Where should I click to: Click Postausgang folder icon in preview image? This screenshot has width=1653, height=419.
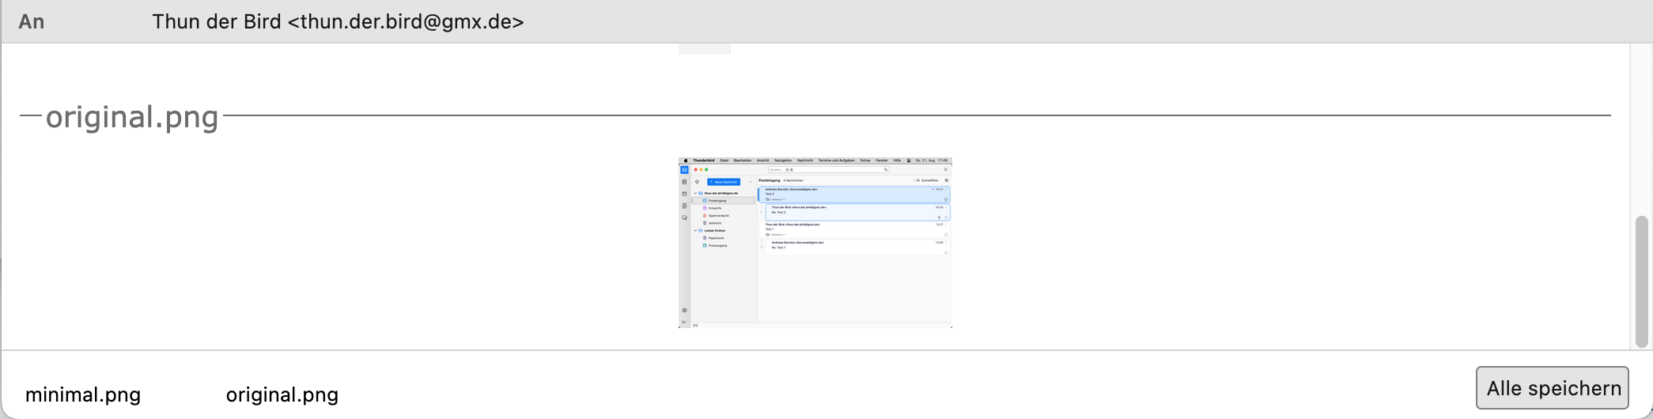tap(705, 246)
